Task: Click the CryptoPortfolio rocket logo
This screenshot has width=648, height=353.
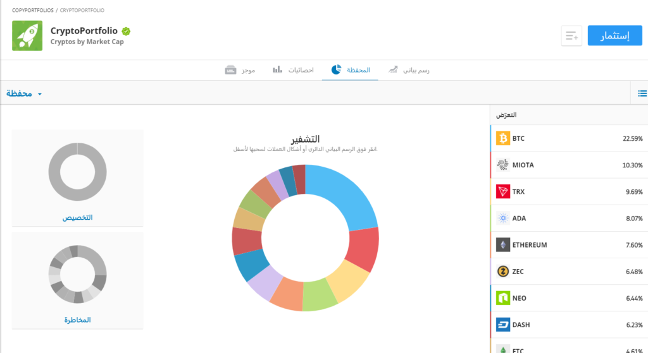Action: [27, 36]
